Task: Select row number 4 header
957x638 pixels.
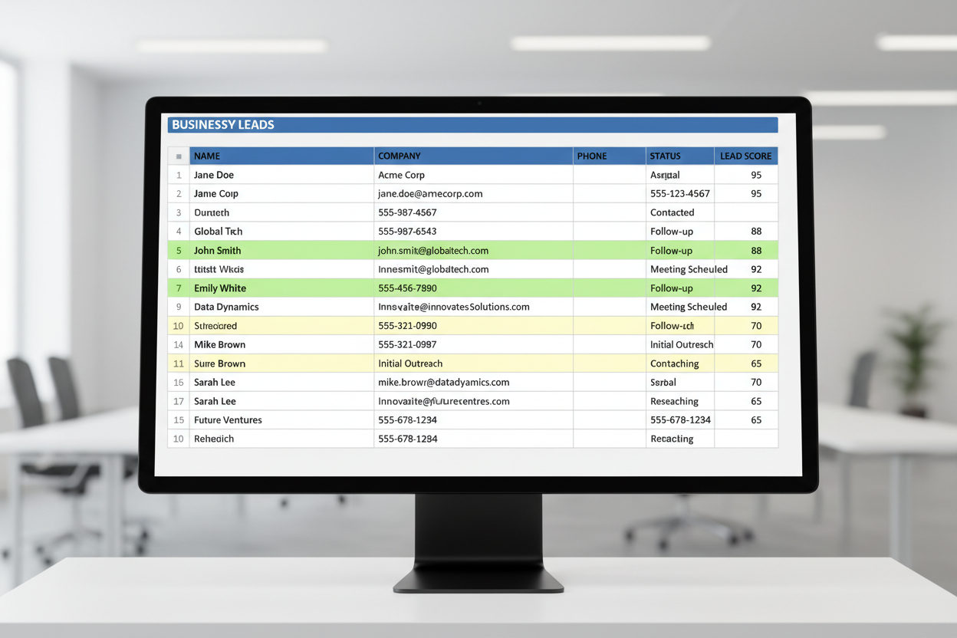Action: 179,232
